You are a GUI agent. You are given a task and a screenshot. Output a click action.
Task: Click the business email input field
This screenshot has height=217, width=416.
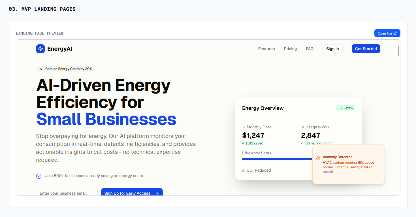67,193
